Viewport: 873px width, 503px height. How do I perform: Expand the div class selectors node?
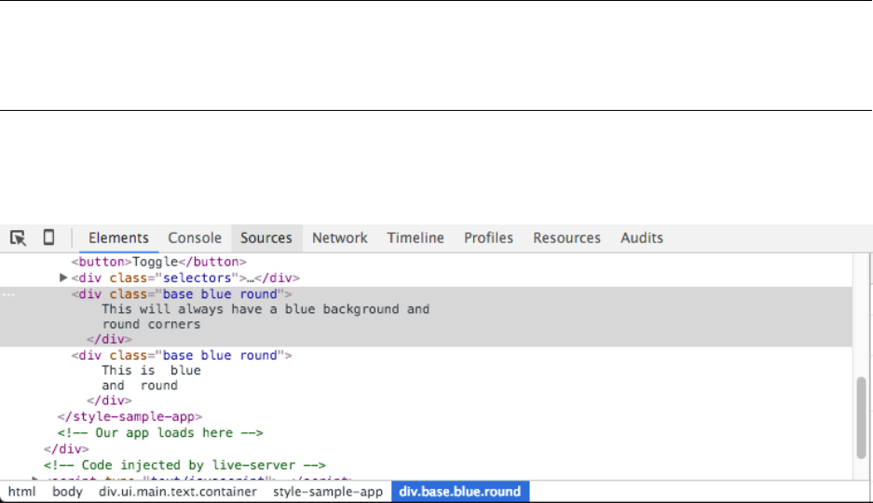tap(63, 277)
